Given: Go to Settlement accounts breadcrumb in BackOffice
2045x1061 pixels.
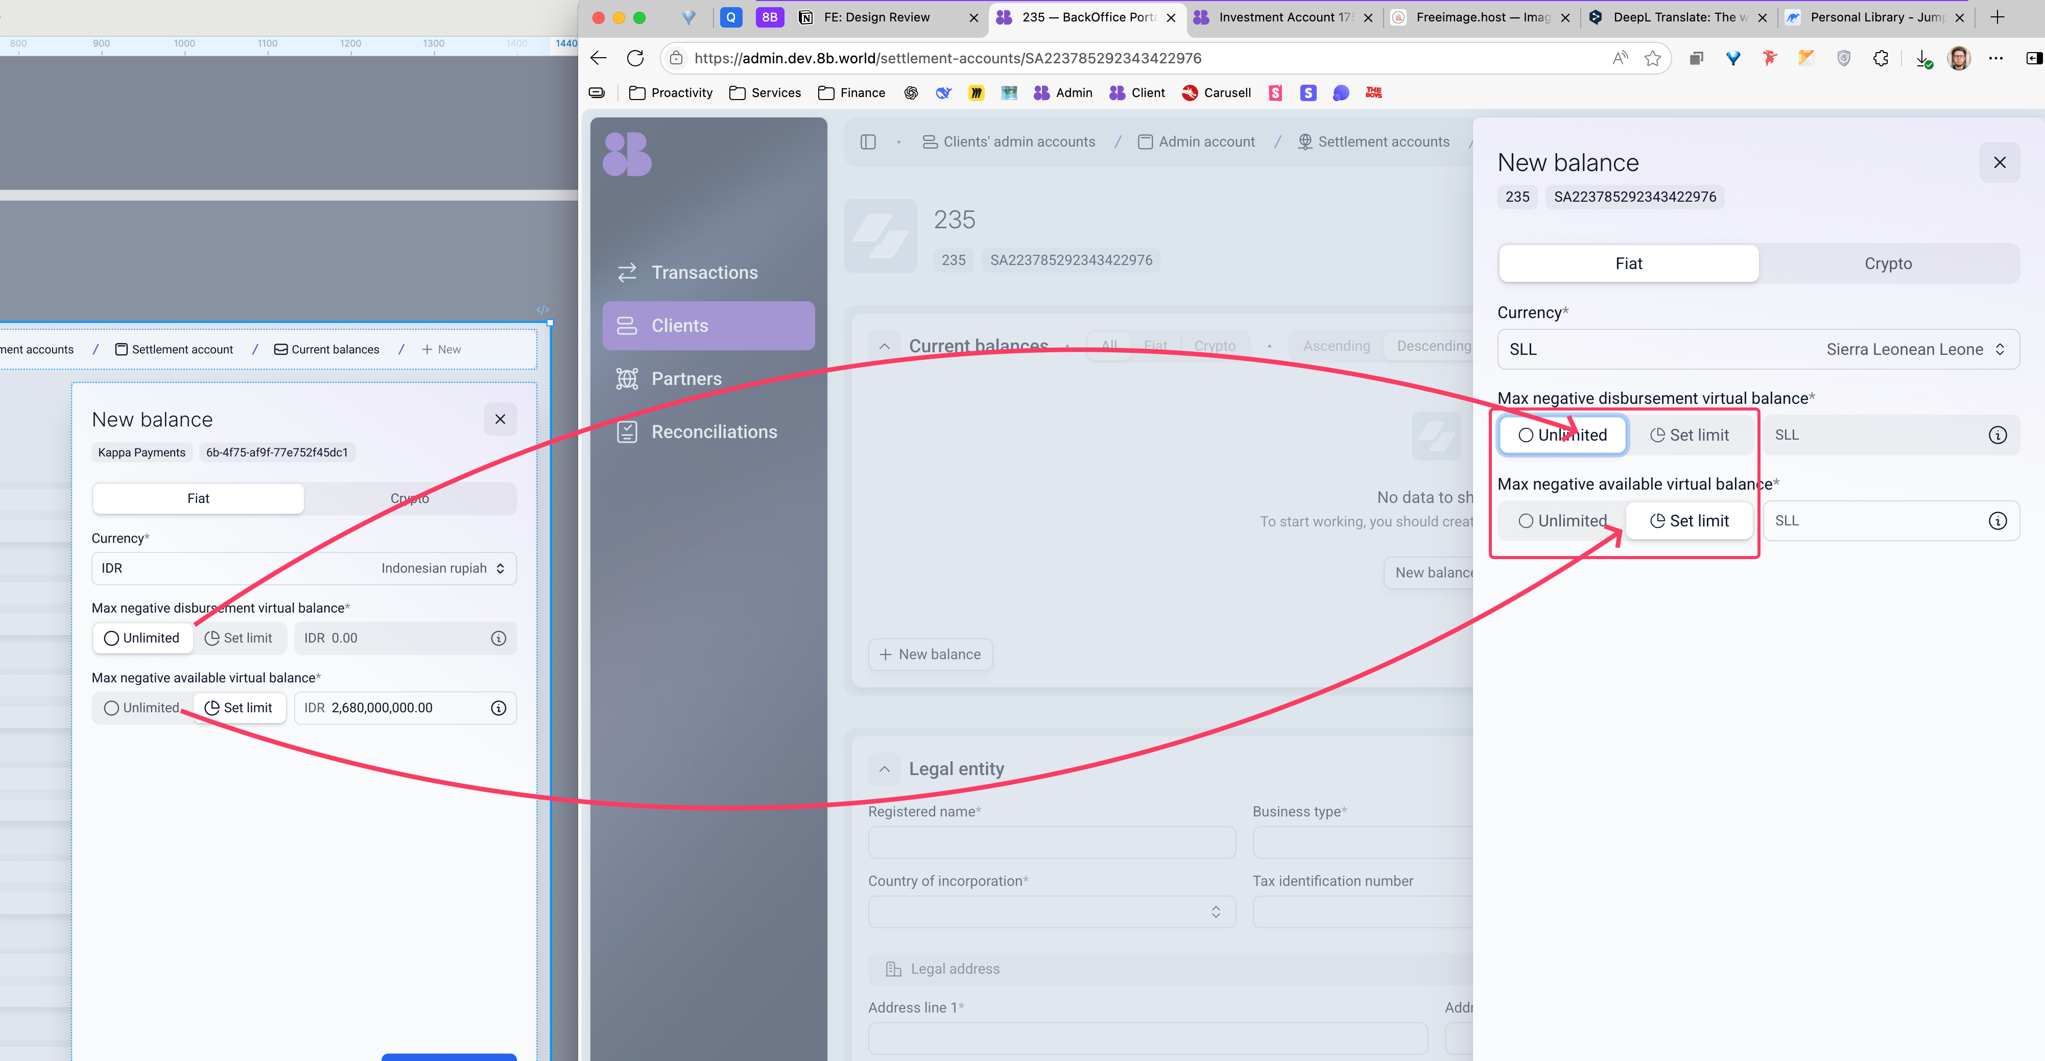Looking at the screenshot, I should [1373, 142].
